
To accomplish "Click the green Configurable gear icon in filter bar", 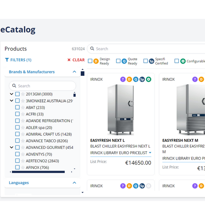I will pyautogui.click(x=183, y=61).
